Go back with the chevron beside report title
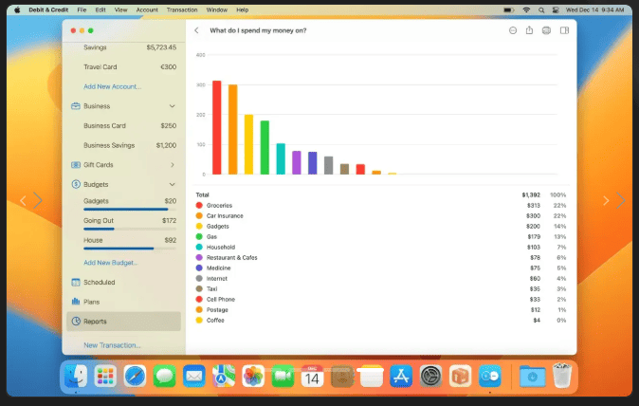 point(197,30)
